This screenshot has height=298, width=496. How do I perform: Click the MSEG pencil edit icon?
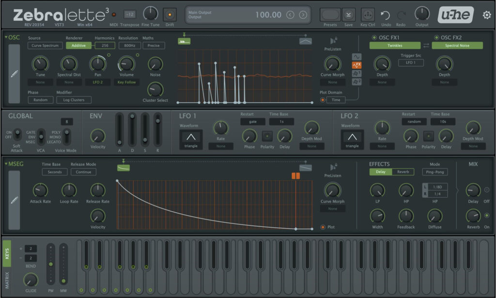(x=14, y=200)
